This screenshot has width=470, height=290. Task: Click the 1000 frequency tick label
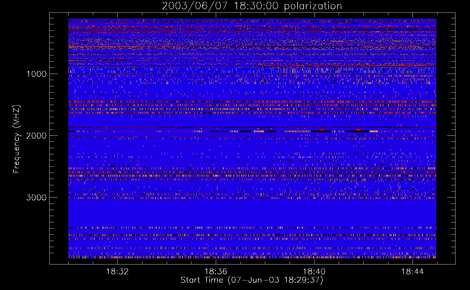(x=36, y=74)
